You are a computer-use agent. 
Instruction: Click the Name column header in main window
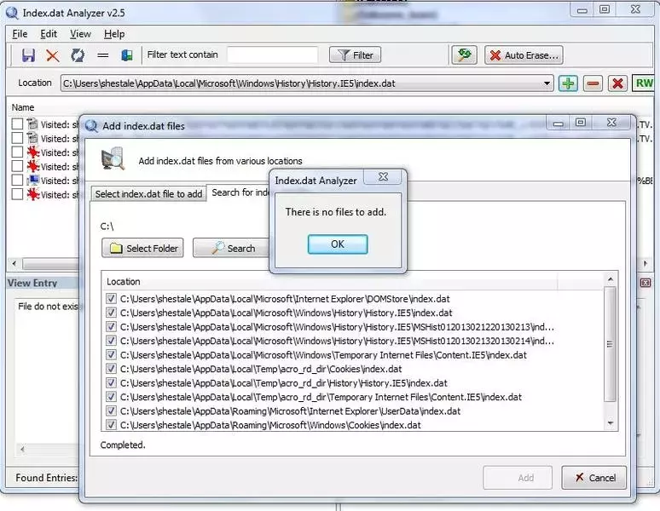pos(23,107)
